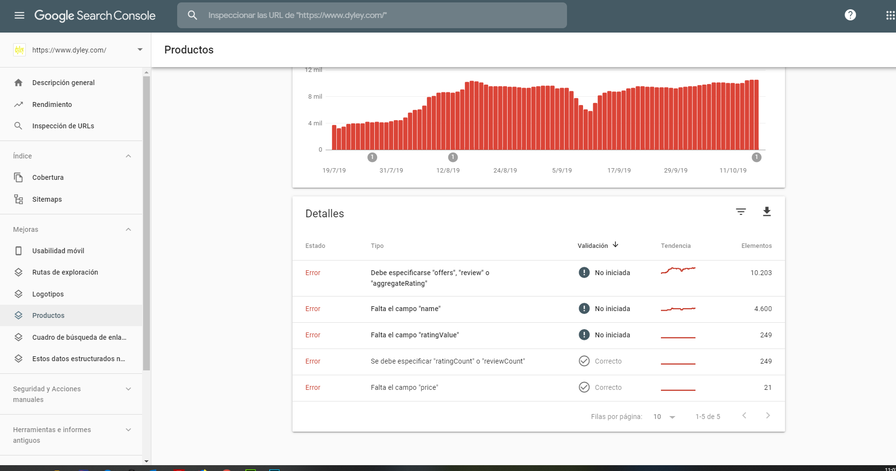Open the filter rows icon in Detalles
This screenshot has height=471, width=896.
741,211
